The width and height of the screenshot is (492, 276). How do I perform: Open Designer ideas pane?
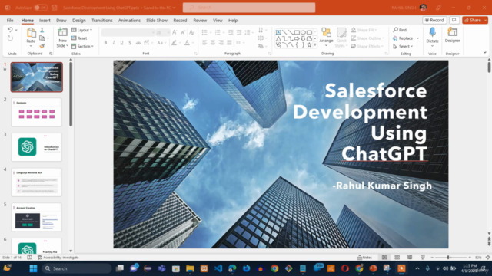(x=452, y=34)
